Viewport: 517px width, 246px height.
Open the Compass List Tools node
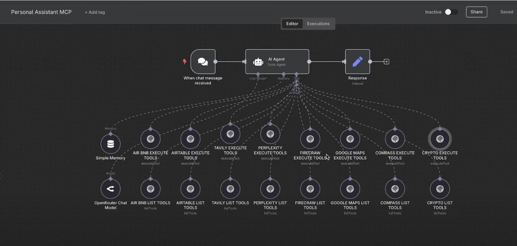pos(395,189)
